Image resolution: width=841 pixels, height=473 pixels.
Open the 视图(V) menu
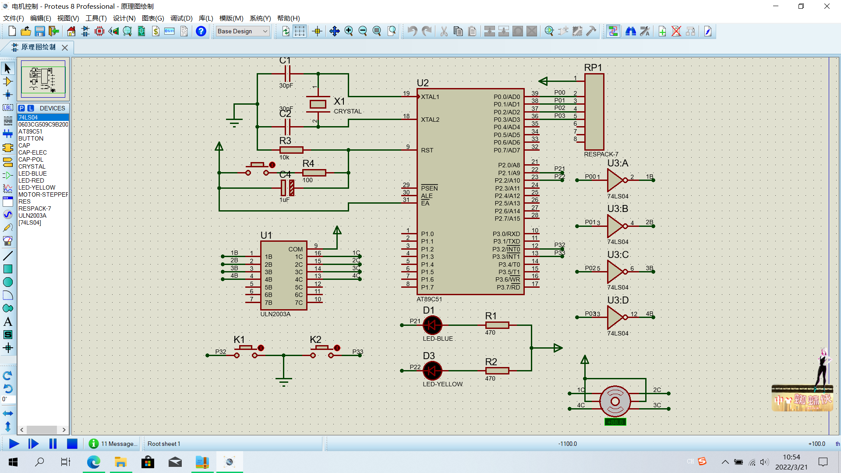pyautogui.click(x=68, y=18)
